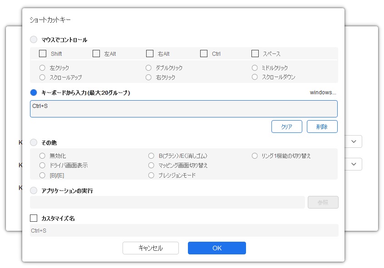
Task: Expand the upper dropdown arrow behind the dialog
Action: (x=354, y=142)
